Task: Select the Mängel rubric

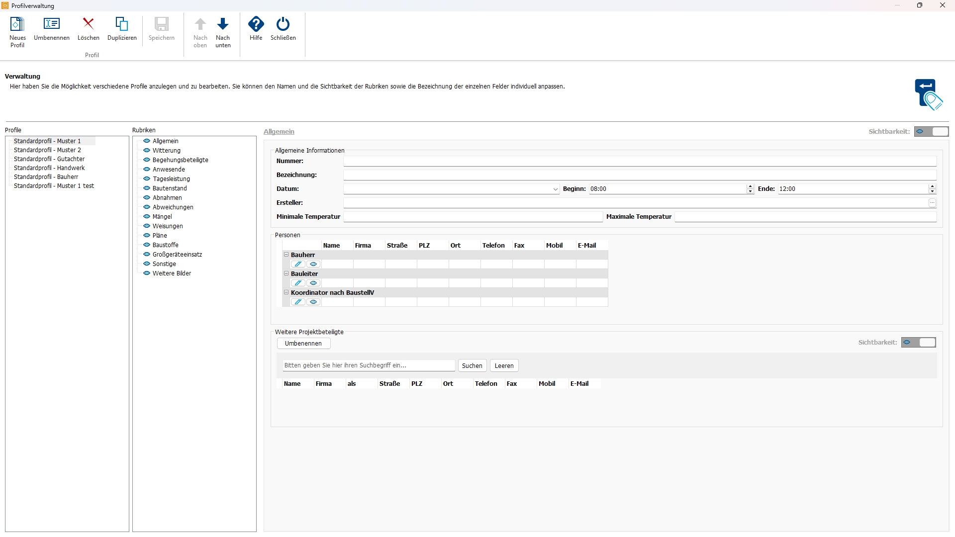Action: tap(162, 217)
